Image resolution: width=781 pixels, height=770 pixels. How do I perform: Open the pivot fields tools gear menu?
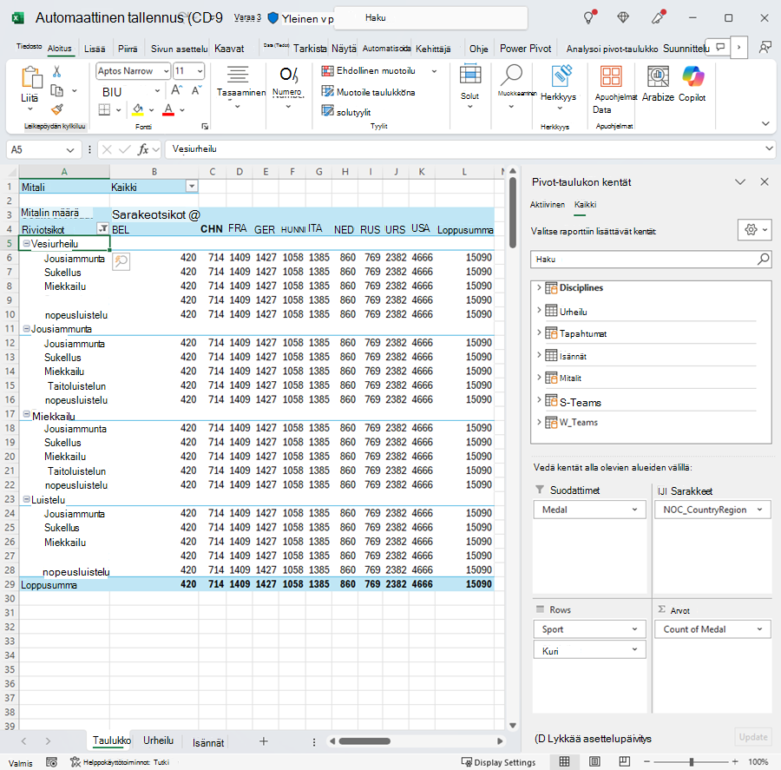755,230
